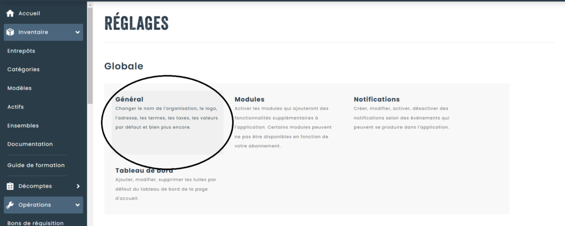The height and width of the screenshot is (226, 565).
Task: Open Entrepôts in the sidebar
Action: point(21,51)
